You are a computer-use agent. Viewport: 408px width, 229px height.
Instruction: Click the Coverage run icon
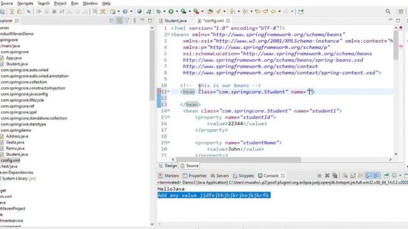tap(184, 11)
